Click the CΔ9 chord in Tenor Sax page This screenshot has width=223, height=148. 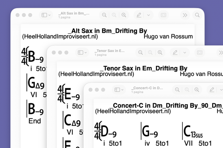point(72,120)
